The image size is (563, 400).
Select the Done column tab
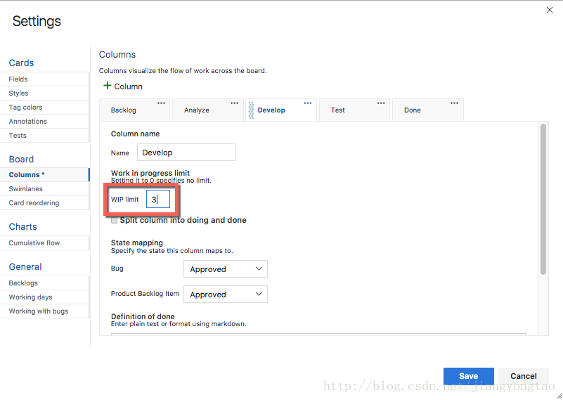(427, 110)
